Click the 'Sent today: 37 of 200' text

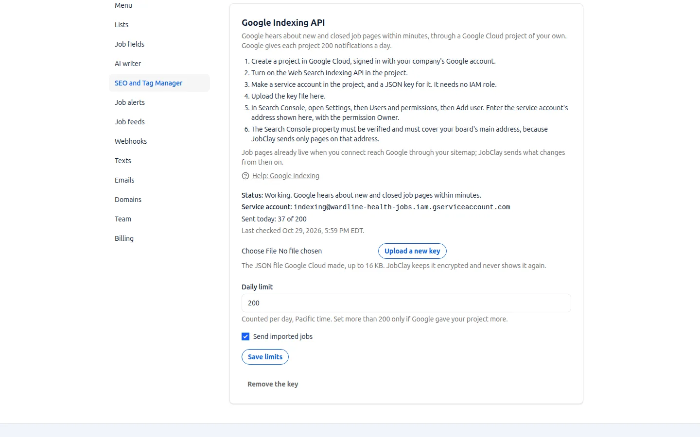(274, 219)
